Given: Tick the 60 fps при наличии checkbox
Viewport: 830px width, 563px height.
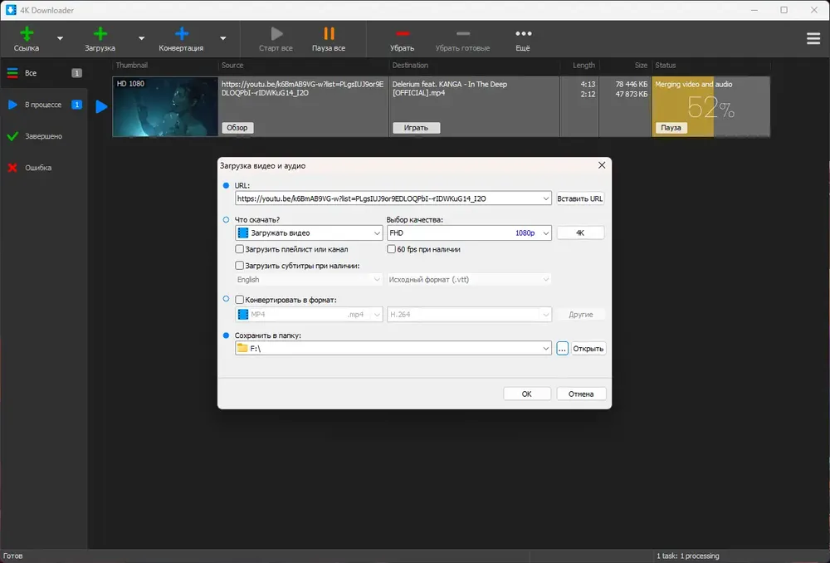Looking at the screenshot, I should 391,249.
